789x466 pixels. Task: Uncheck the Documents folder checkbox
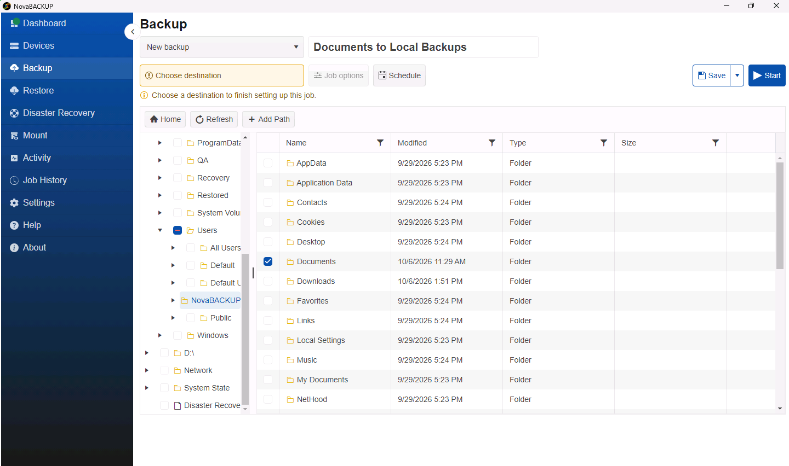tap(268, 261)
